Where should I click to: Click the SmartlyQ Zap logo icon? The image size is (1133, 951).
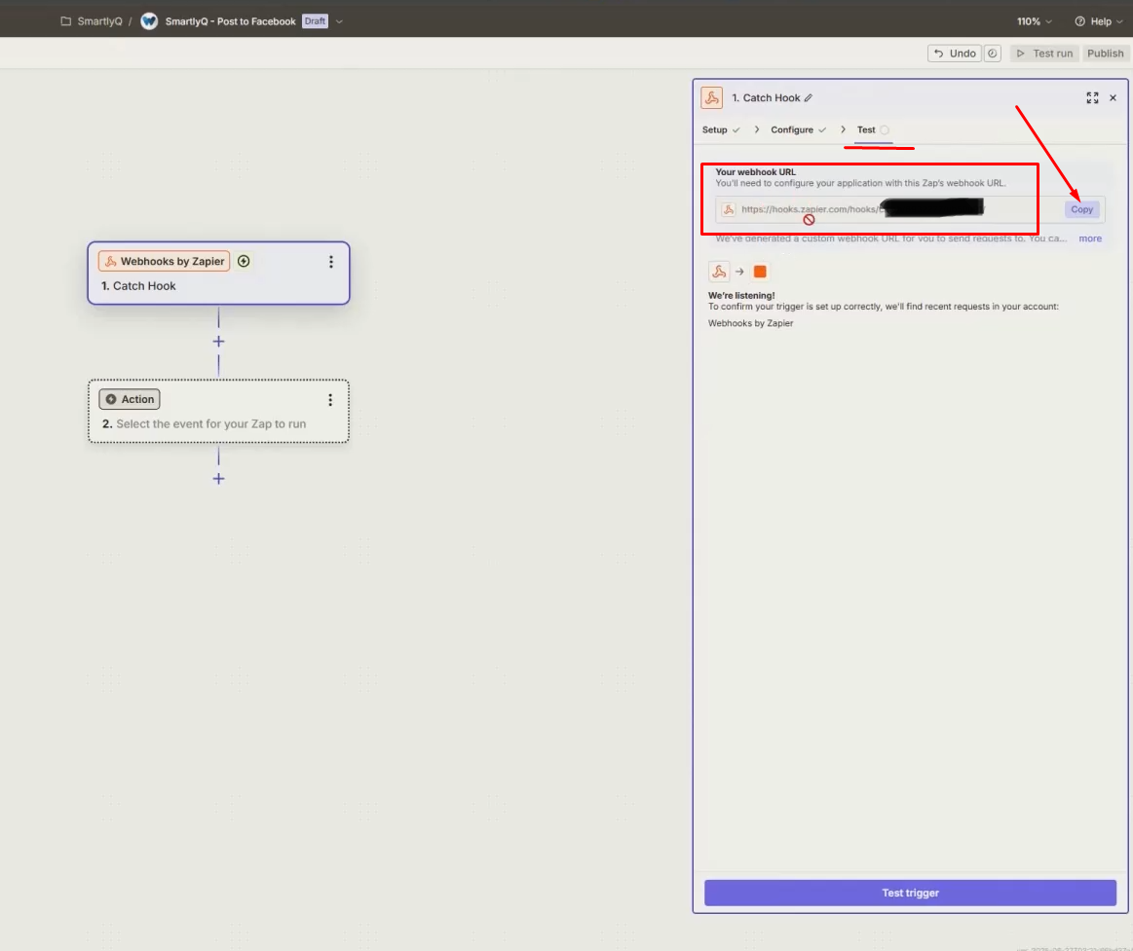coord(149,21)
